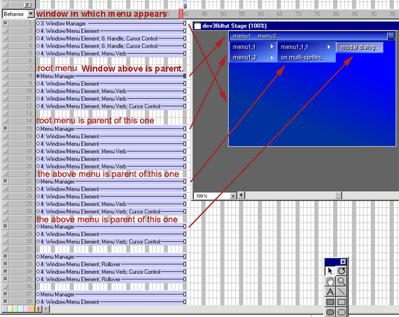Pick the Hand tool
The image size is (399, 317).
pos(330,282)
